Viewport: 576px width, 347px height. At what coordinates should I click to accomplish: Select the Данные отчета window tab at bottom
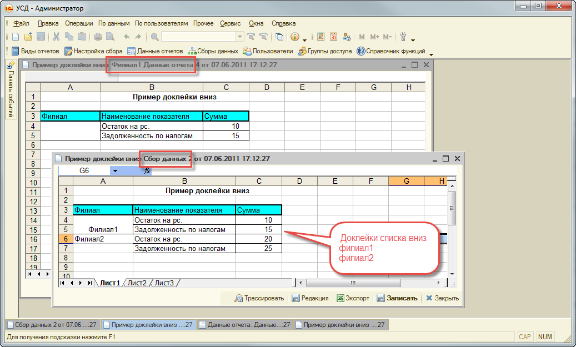245,325
